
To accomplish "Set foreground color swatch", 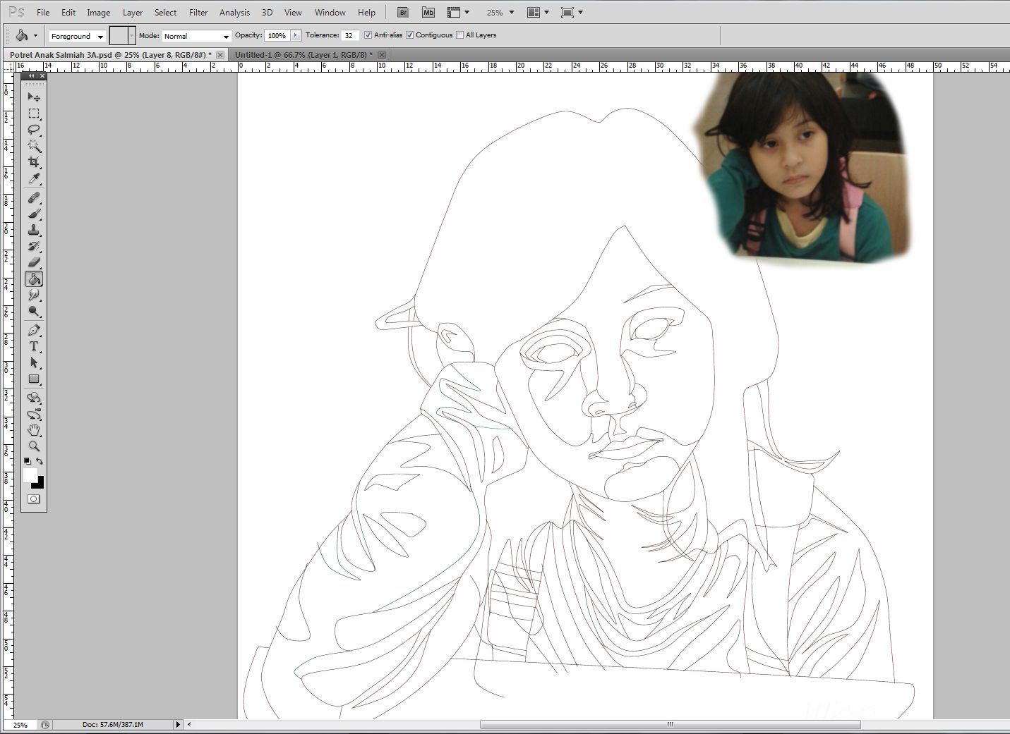I will 30,475.
